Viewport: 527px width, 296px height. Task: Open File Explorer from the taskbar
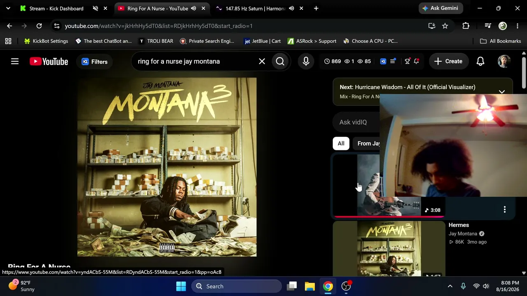click(310, 286)
